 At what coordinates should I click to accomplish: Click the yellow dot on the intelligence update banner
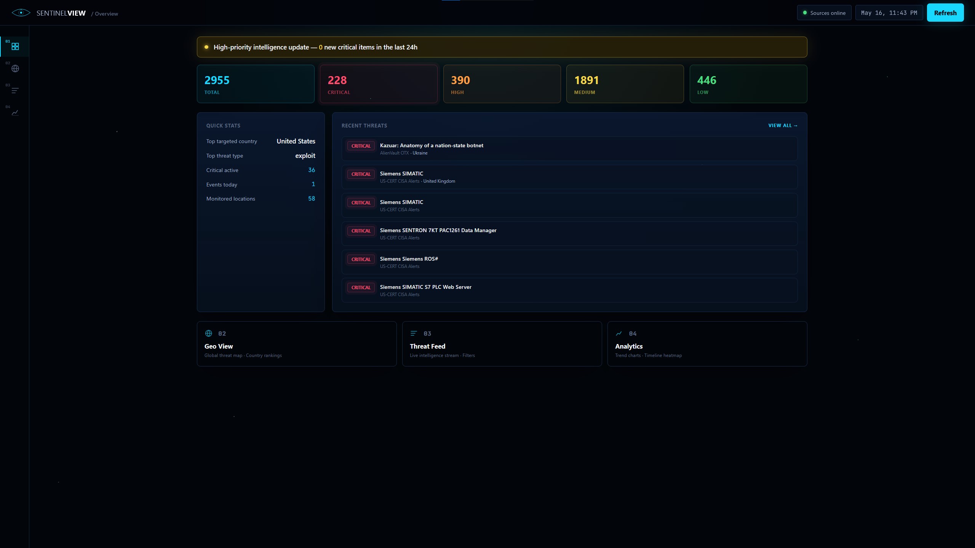click(206, 47)
